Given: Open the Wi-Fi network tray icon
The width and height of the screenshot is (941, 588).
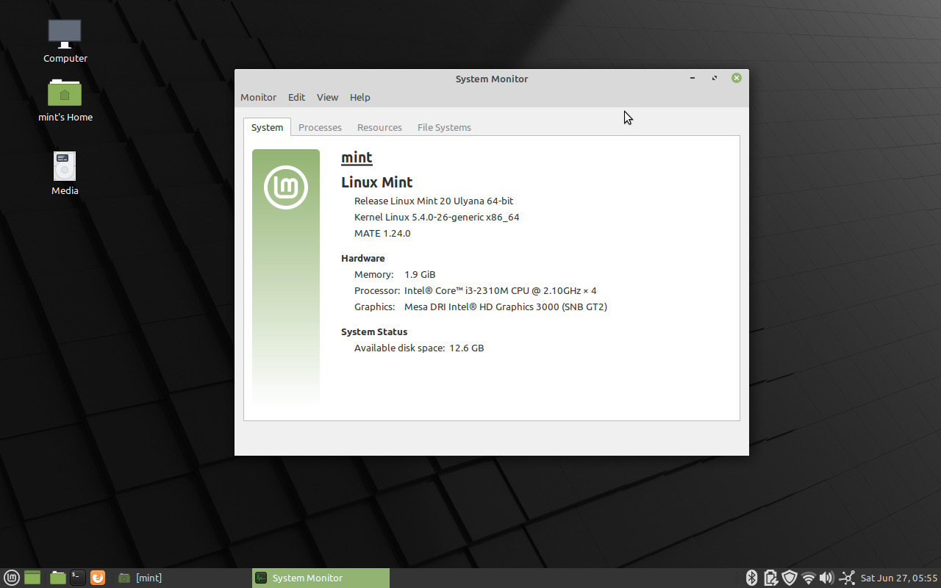Looking at the screenshot, I should tap(809, 578).
